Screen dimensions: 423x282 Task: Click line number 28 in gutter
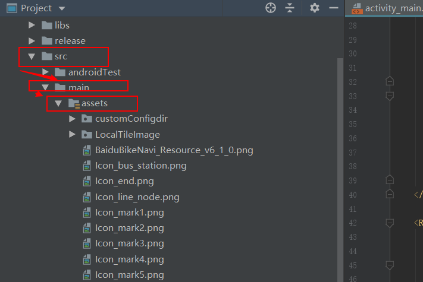pos(353,26)
